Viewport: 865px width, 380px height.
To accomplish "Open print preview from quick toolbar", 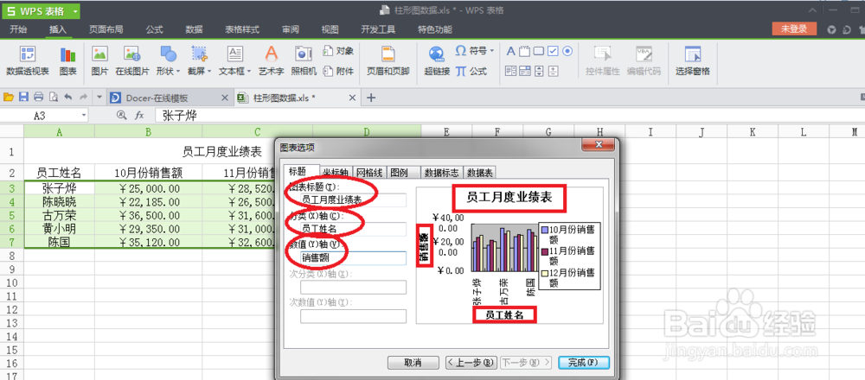I will click(53, 98).
